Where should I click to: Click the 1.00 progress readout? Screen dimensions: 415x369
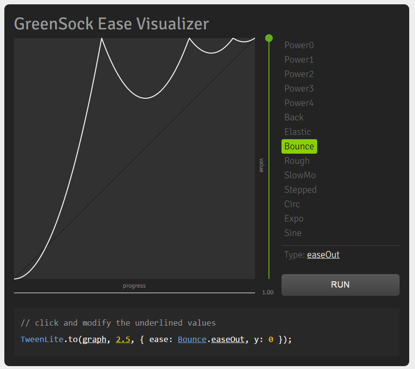tap(268, 292)
